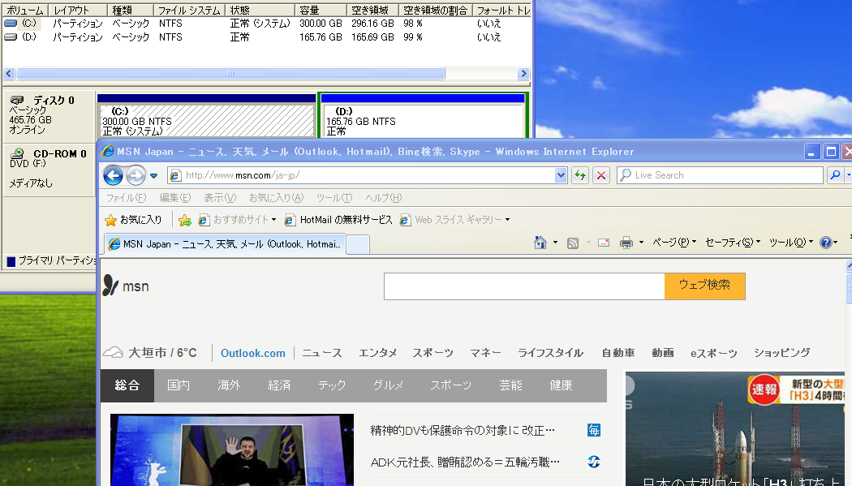Click the Read Mail envelope icon
This screenshot has height=486, width=852.
click(x=603, y=242)
